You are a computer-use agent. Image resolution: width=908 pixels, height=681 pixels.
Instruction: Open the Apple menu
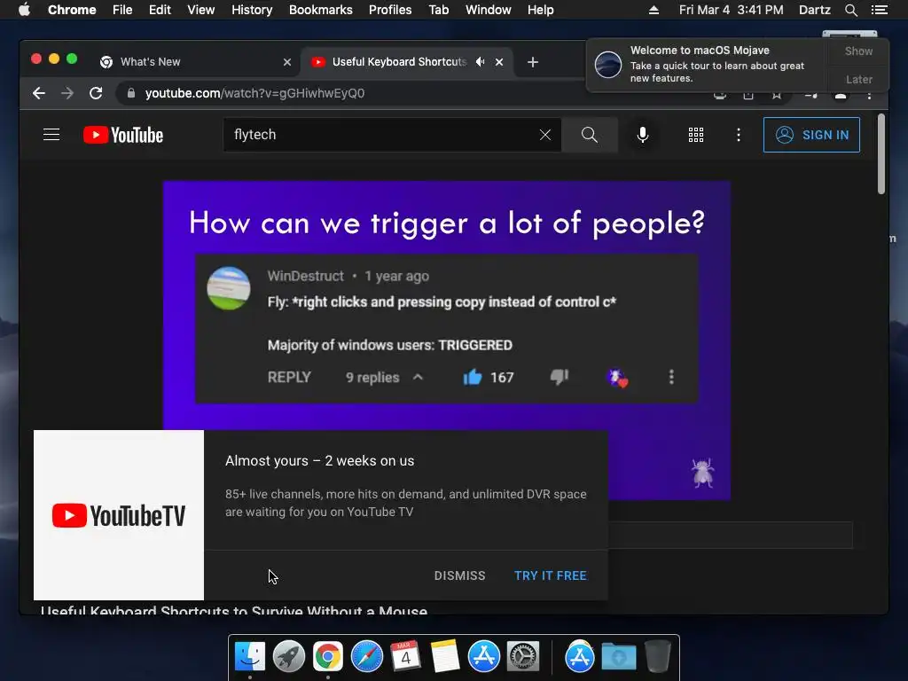(24, 10)
